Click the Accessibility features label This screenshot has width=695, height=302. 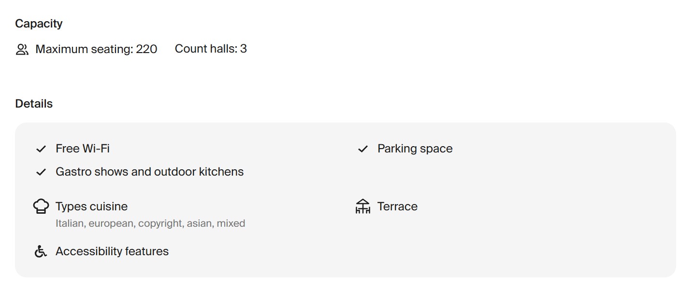112,251
